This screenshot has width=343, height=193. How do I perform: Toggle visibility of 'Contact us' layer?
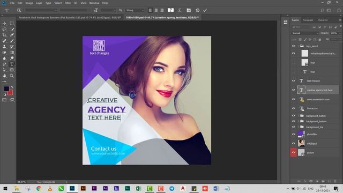coord(293,108)
